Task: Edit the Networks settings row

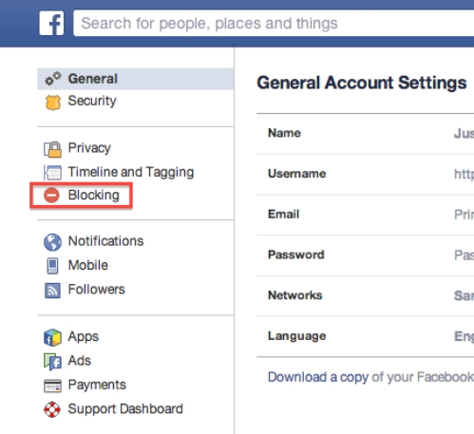Action: coord(365,295)
